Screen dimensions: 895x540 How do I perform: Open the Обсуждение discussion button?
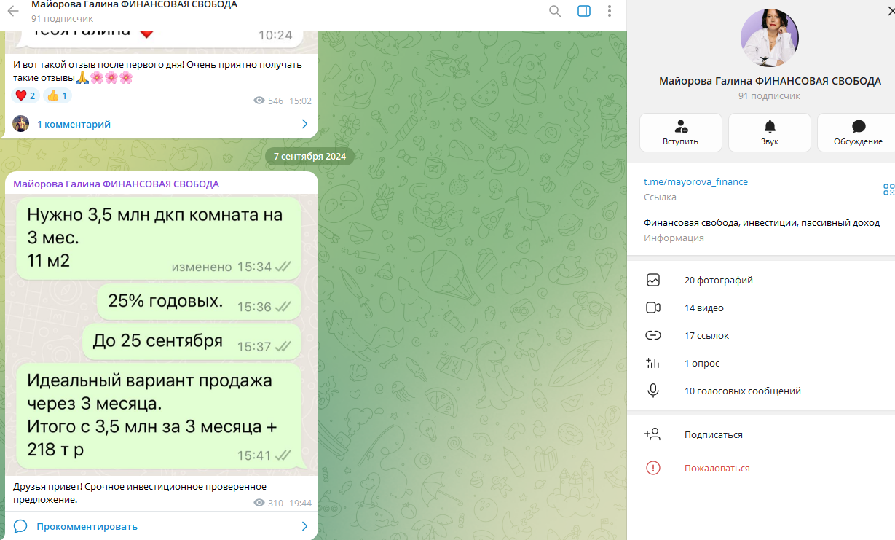[858, 133]
